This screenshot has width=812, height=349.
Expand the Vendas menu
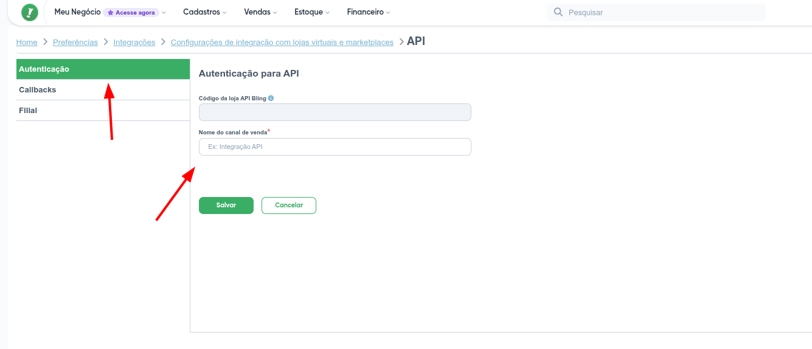tap(260, 12)
